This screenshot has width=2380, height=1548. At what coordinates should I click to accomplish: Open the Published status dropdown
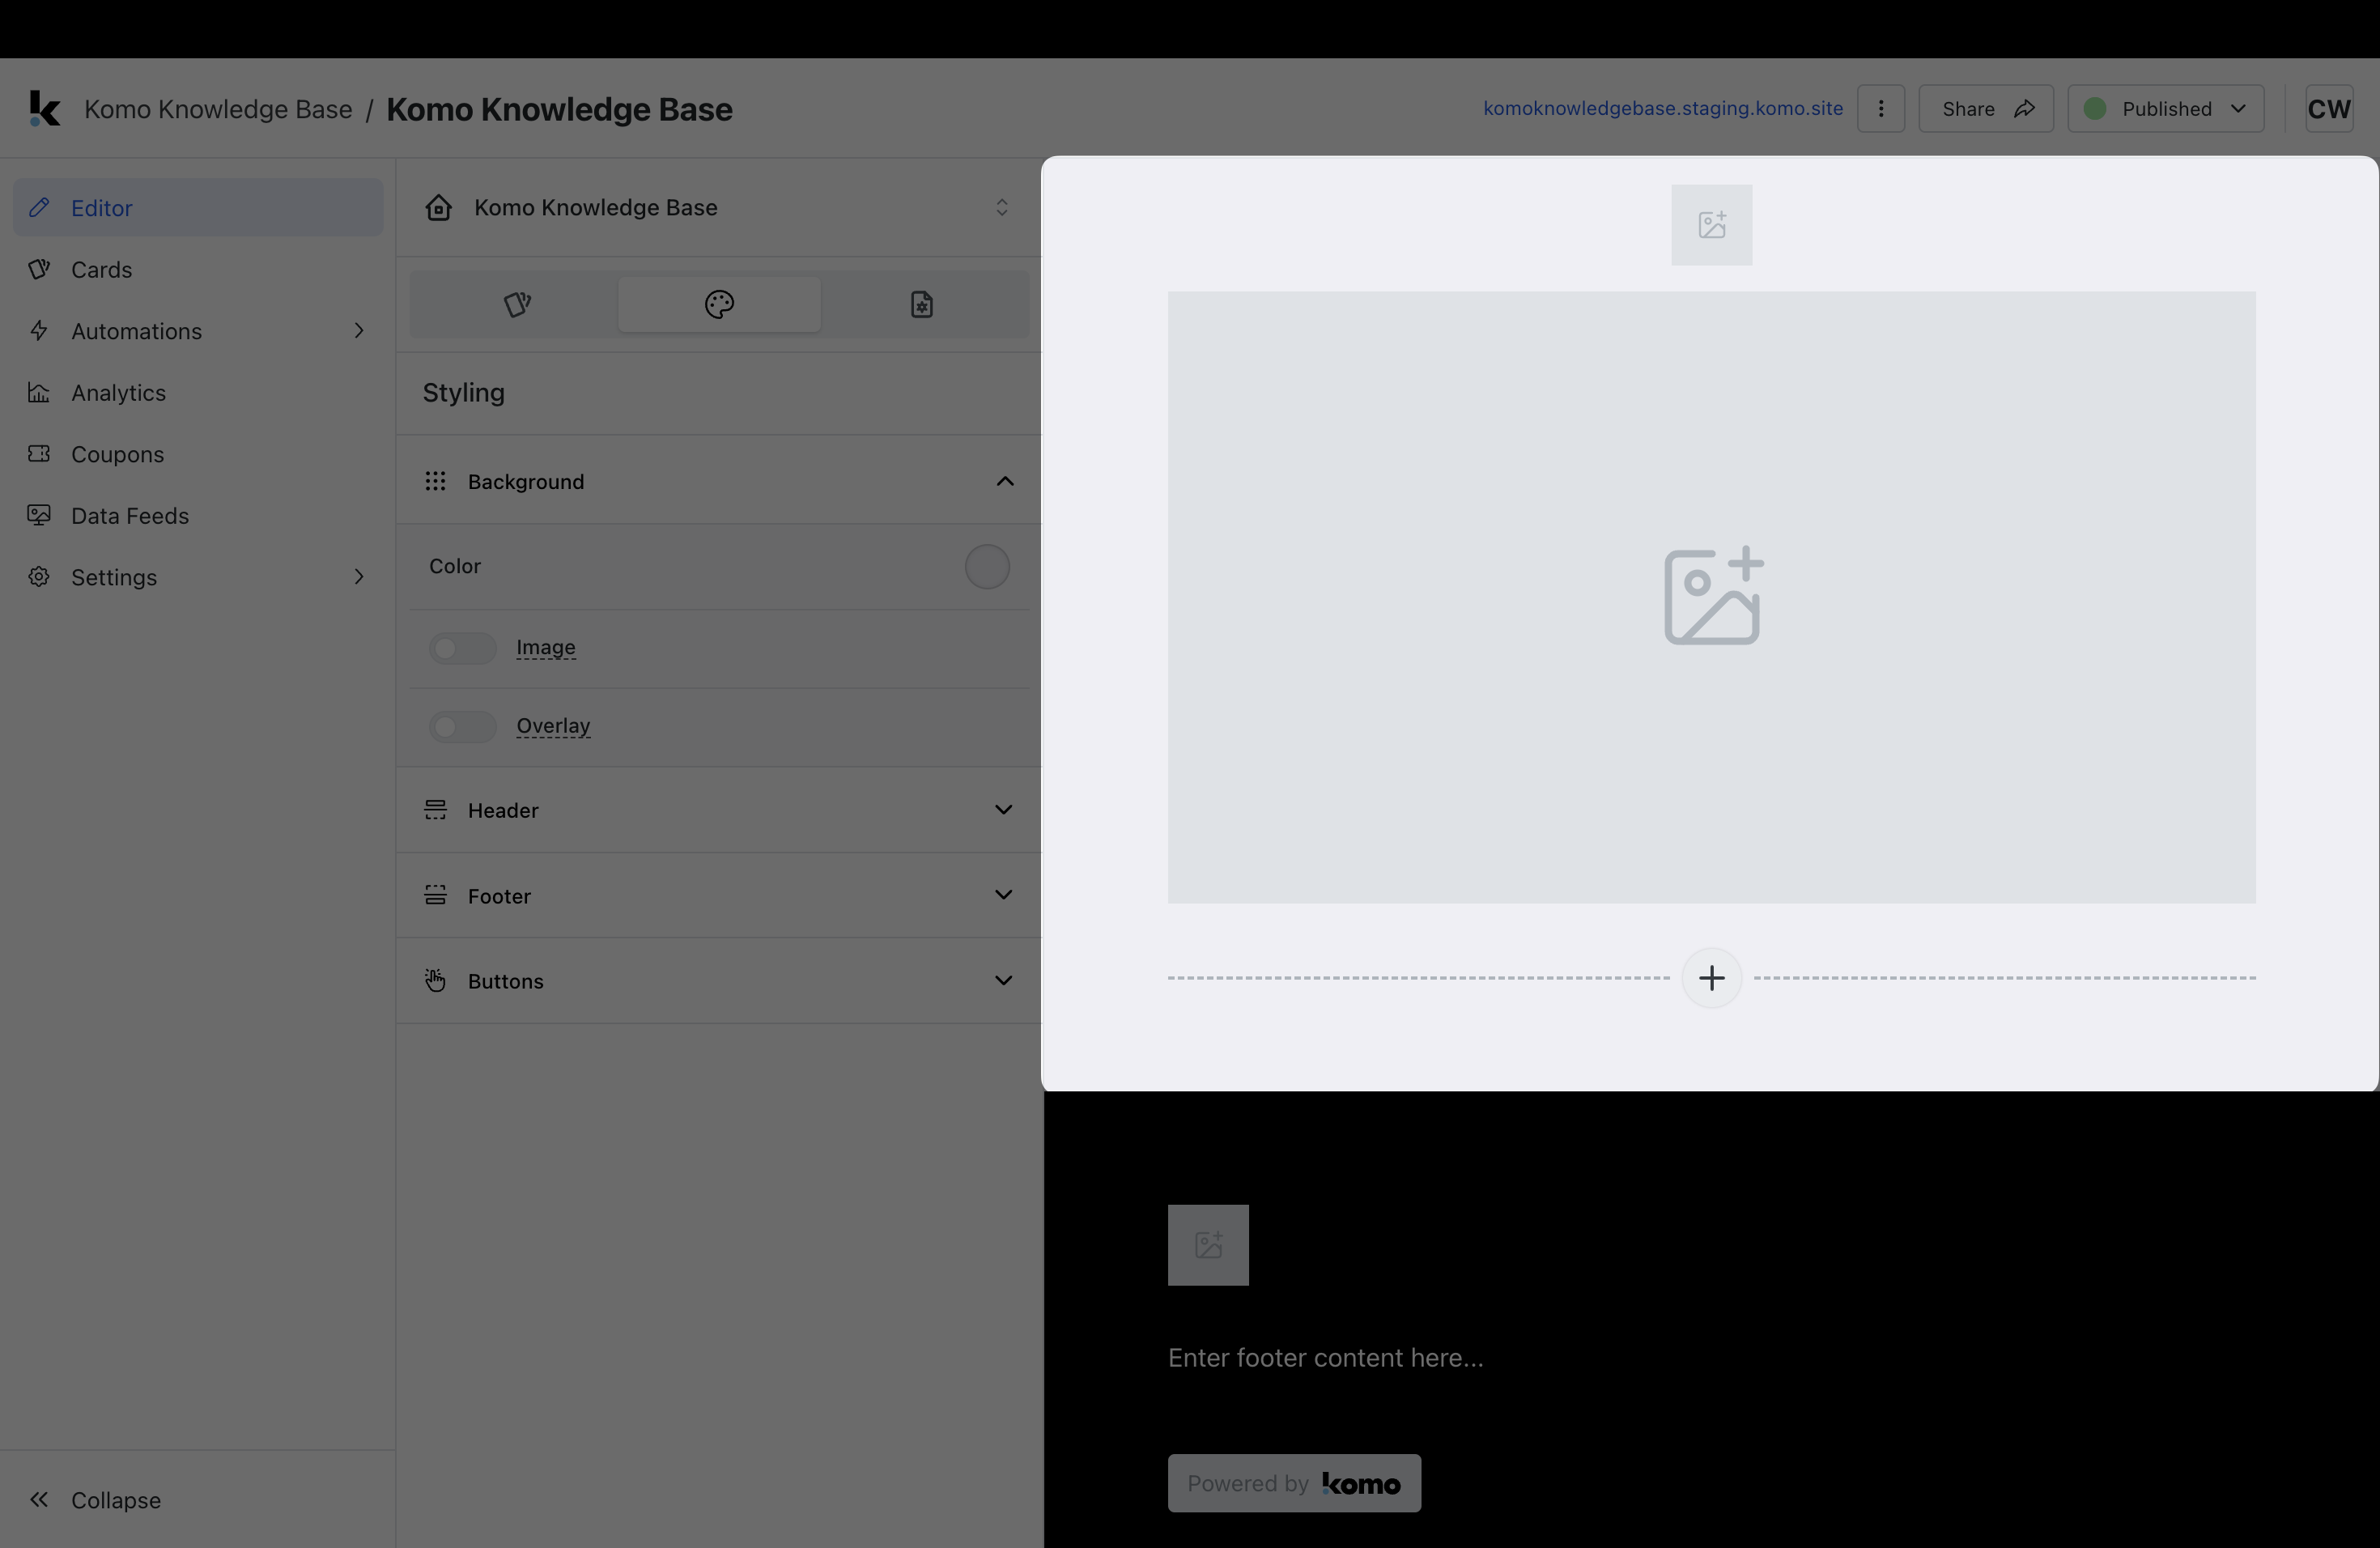click(x=2165, y=109)
